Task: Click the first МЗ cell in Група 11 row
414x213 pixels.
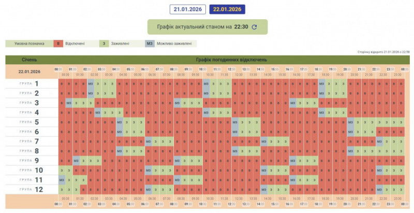Action: click(62, 180)
